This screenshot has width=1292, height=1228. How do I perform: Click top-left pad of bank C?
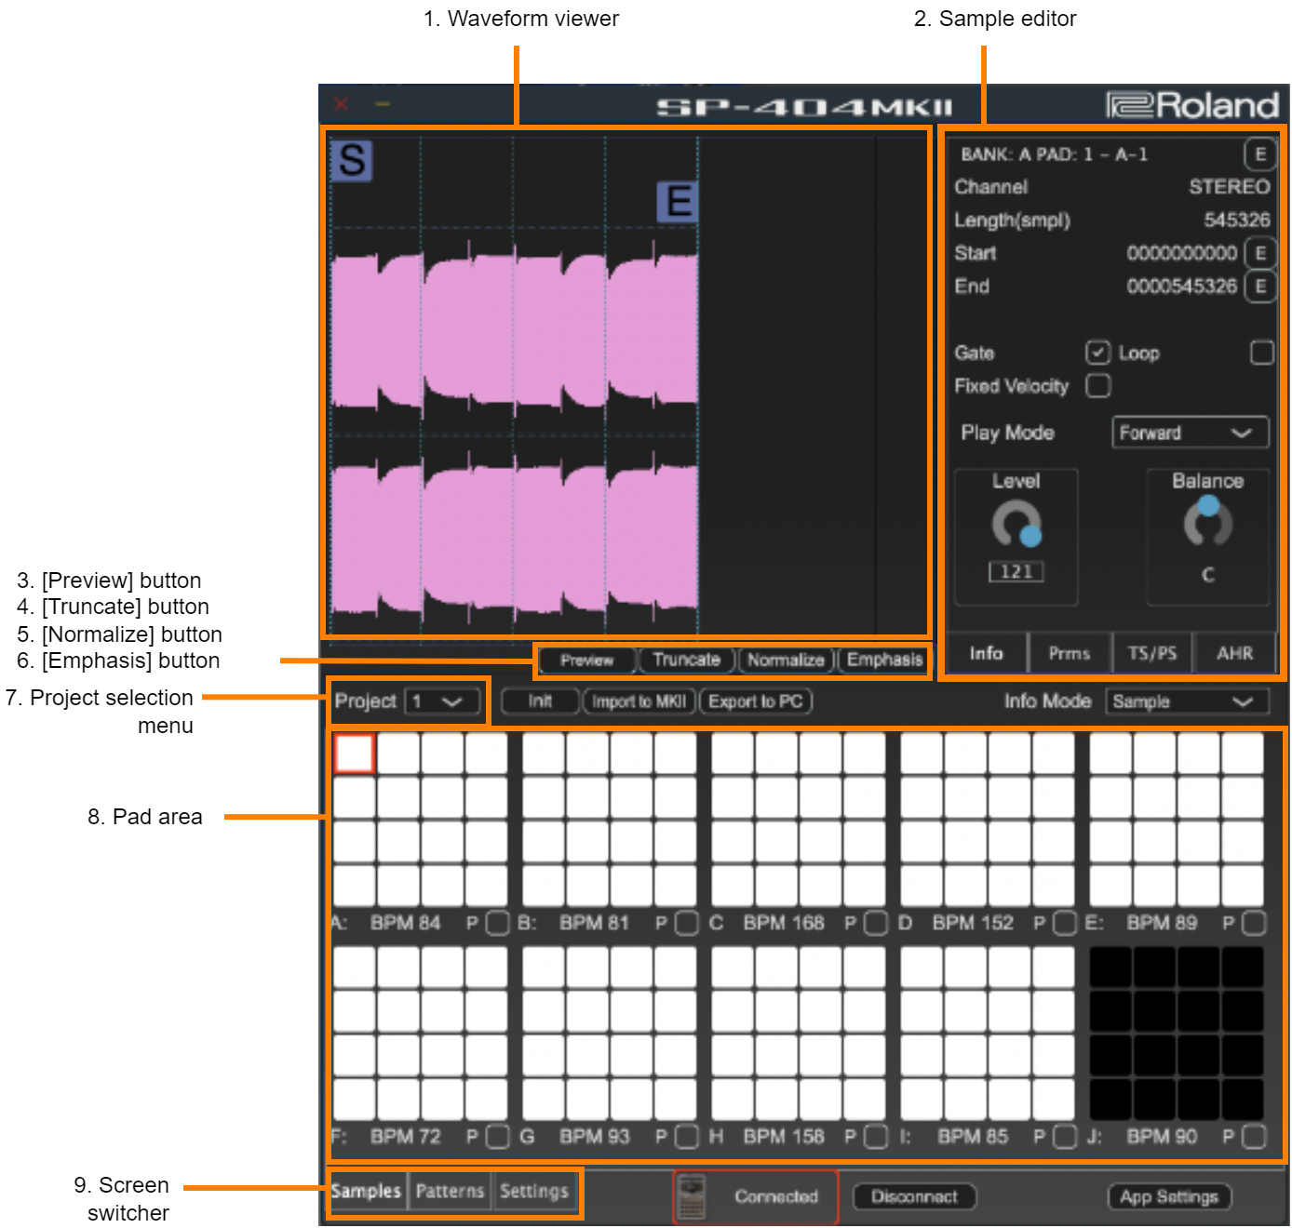tap(733, 754)
